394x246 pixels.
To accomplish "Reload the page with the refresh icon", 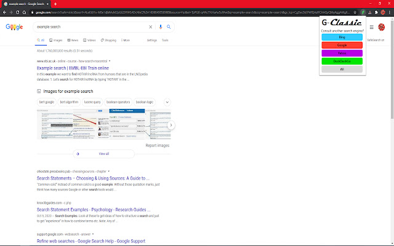I will click(18, 12).
